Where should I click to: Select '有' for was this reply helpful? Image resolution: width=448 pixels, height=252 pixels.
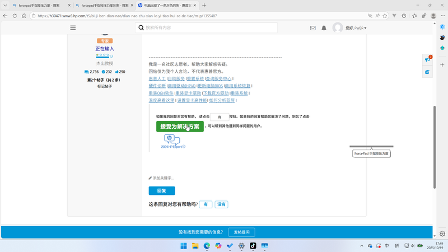click(206, 204)
